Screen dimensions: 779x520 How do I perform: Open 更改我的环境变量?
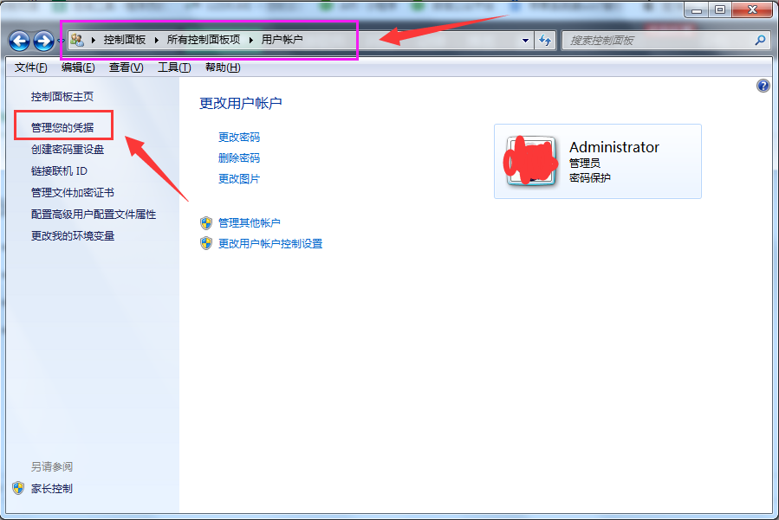73,235
